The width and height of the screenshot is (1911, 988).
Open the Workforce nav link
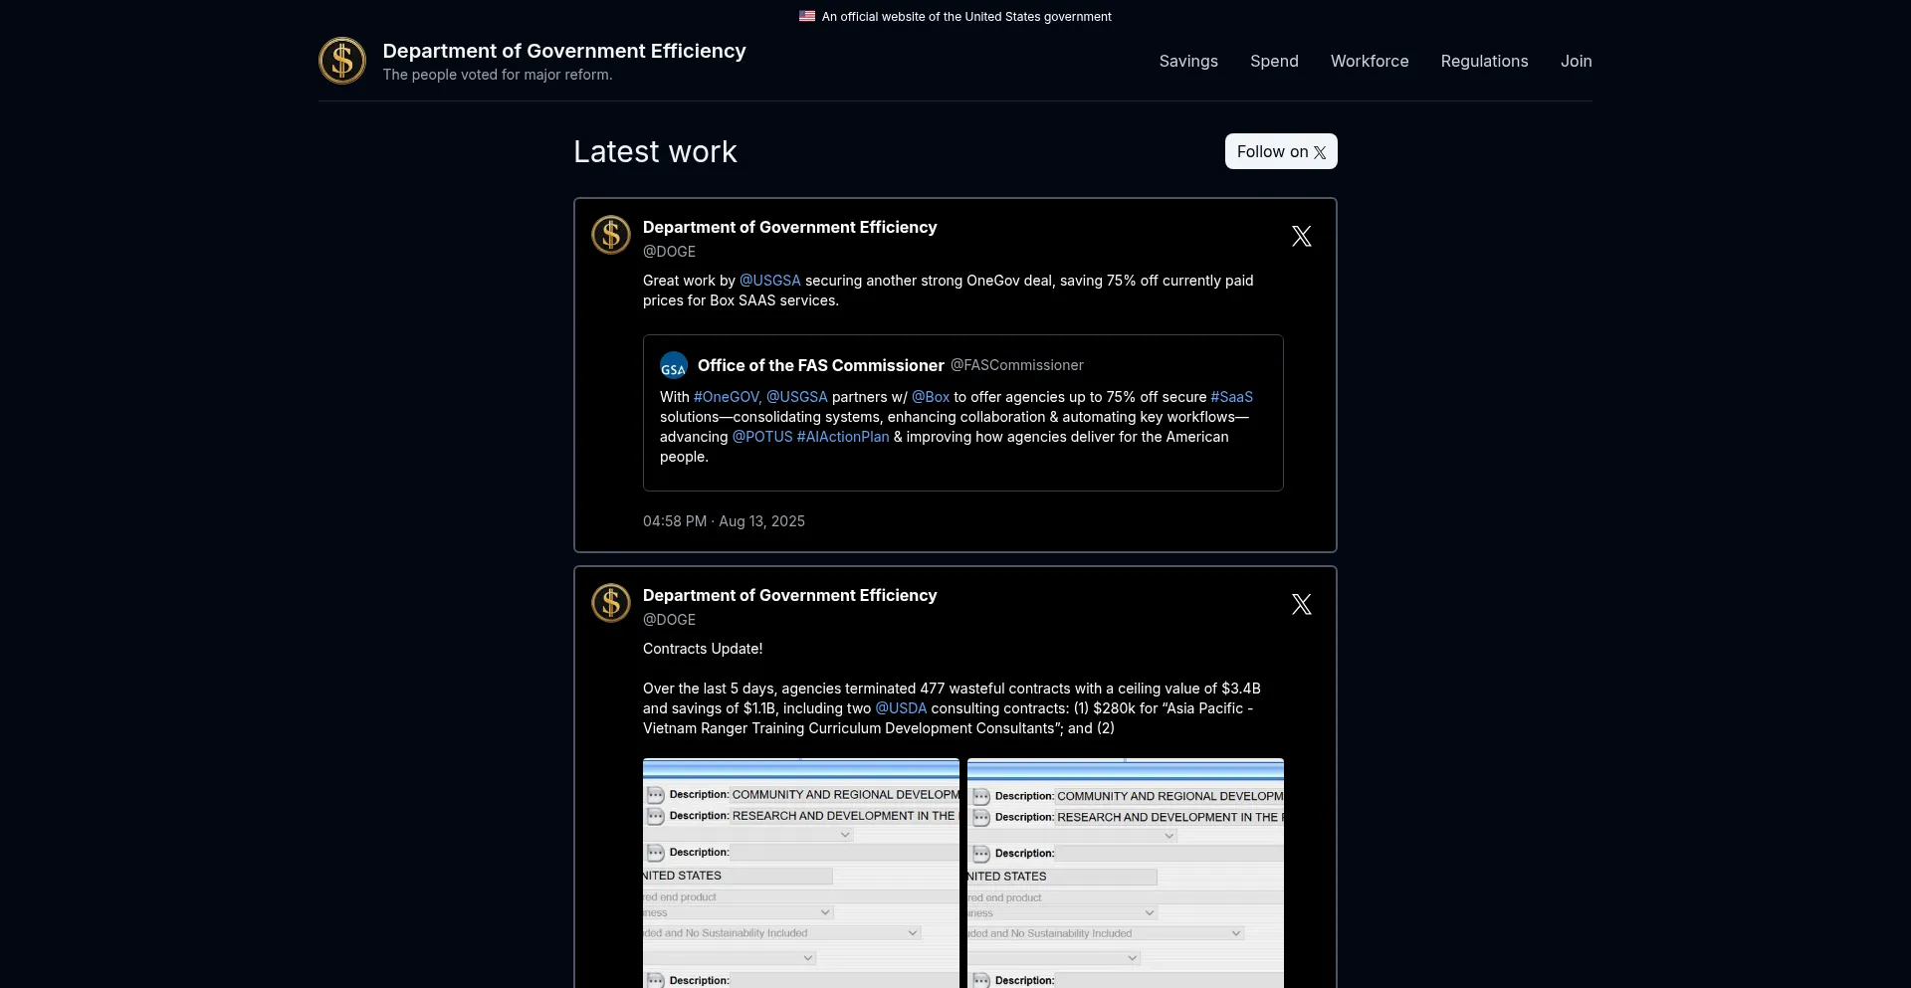pos(1370,61)
